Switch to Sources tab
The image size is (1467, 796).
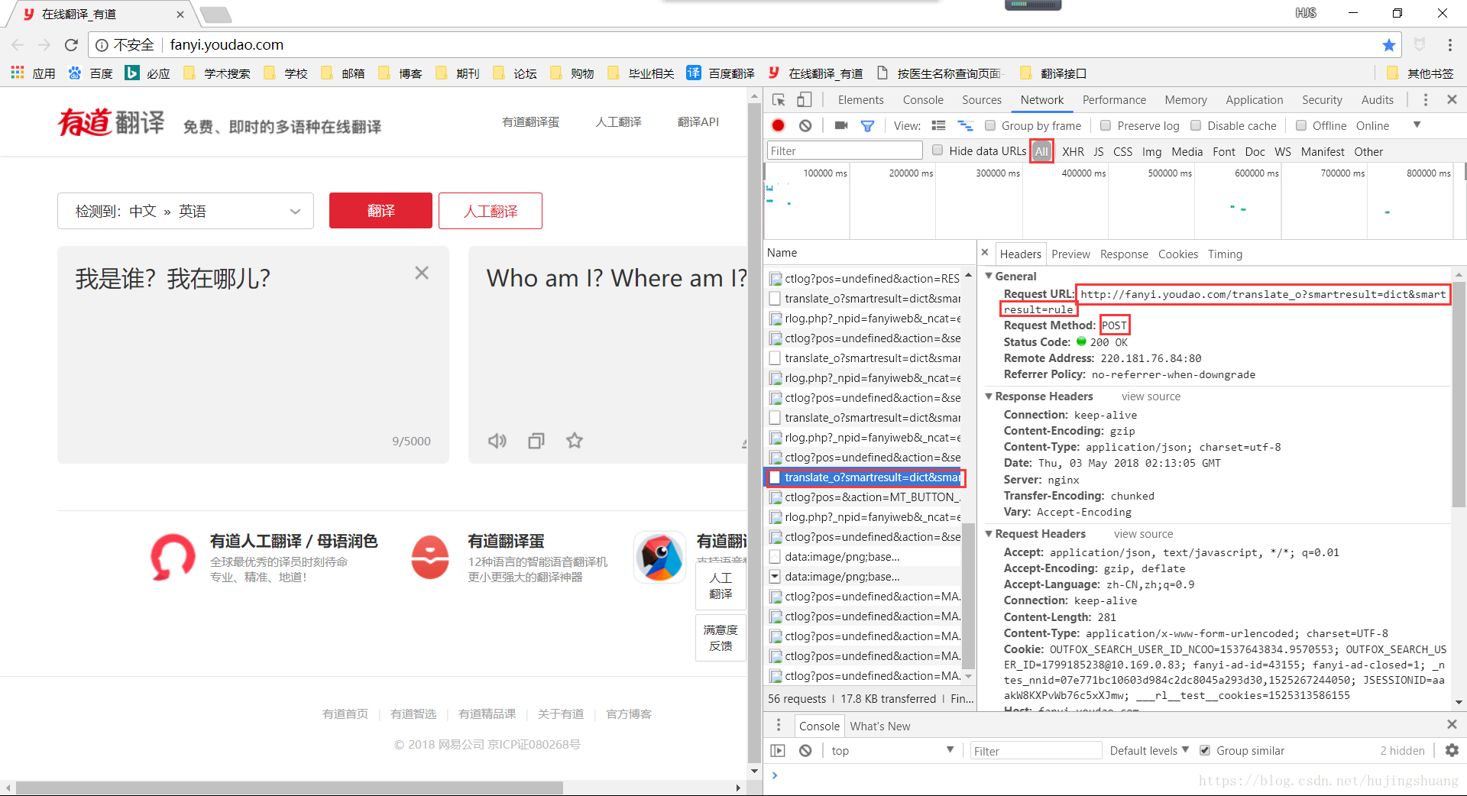point(982,100)
